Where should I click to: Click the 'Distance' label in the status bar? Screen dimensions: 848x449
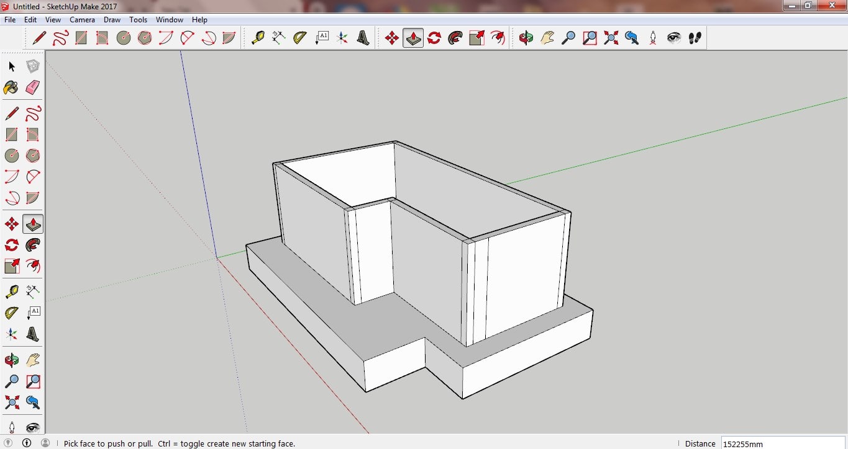click(700, 443)
